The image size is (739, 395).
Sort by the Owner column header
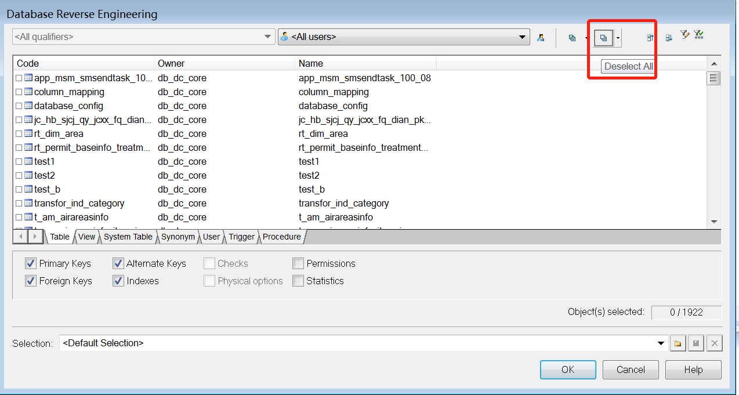(224, 63)
